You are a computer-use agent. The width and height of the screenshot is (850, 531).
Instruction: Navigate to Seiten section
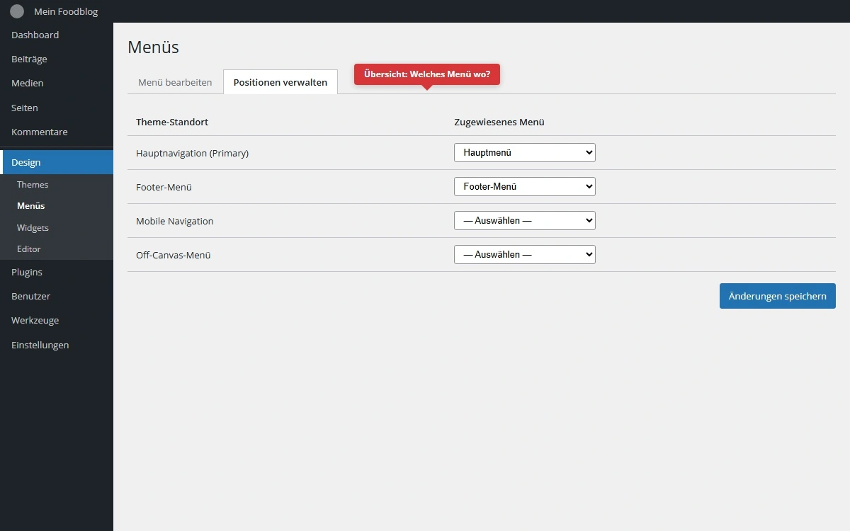pos(25,108)
